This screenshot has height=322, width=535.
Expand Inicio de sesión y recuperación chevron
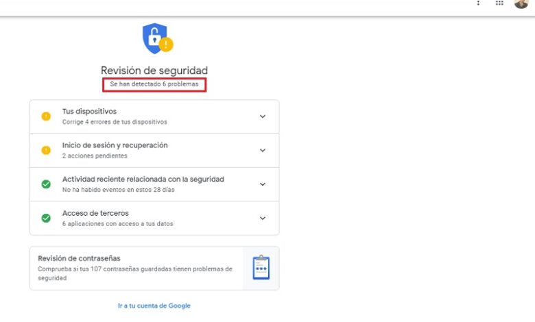[x=263, y=150]
